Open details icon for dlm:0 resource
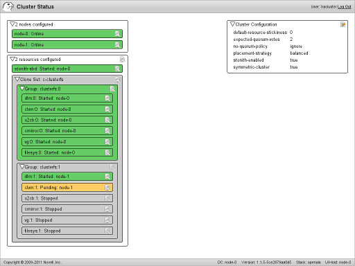Image resolution: width=355 pixels, height=266 pixels. click(107, 98)
